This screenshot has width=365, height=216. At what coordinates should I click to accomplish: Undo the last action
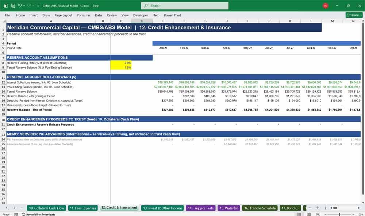click(x=20, y=5)
